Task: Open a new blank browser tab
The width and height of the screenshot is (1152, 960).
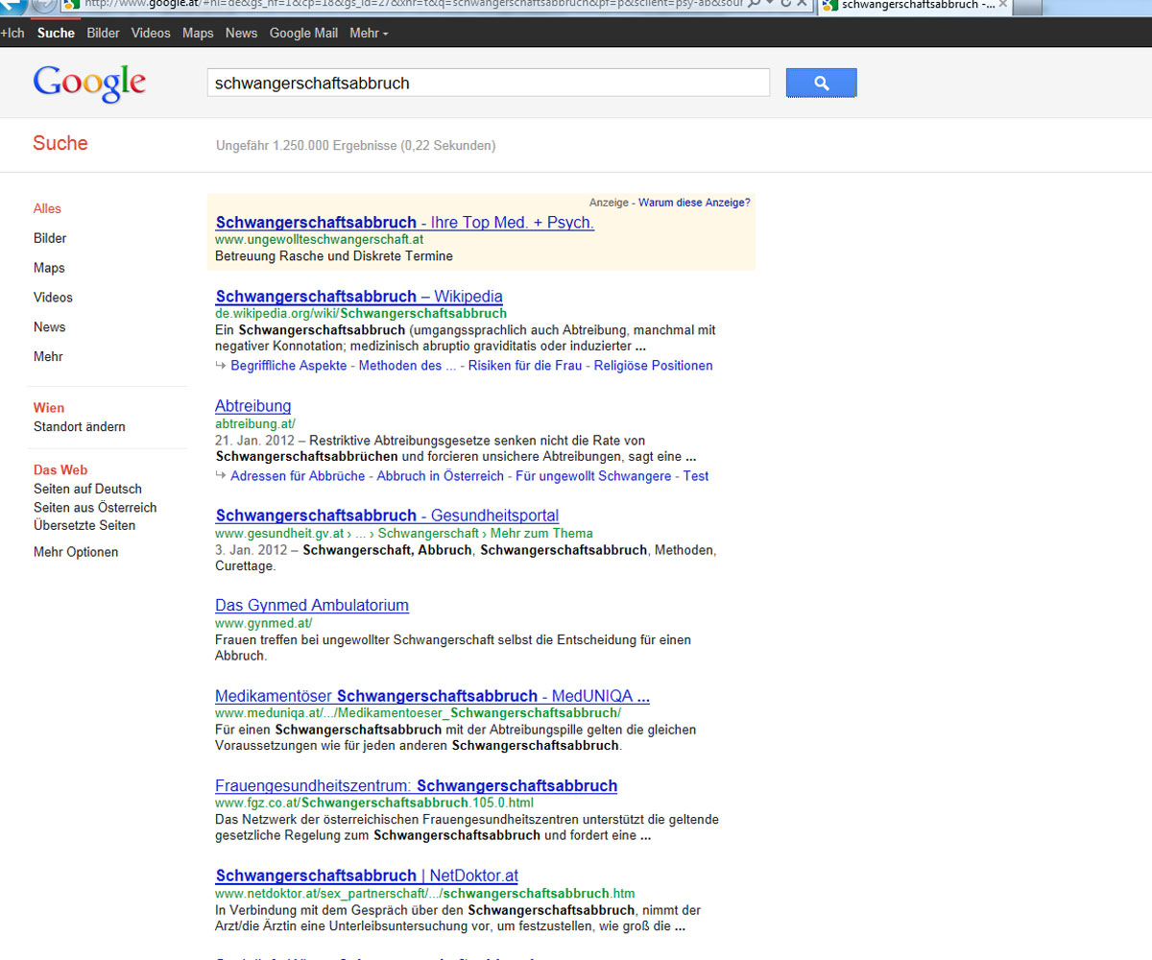Action: [x=1027, y=6]
